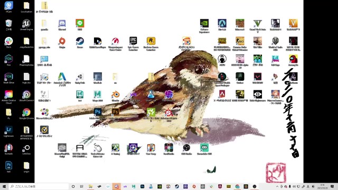338x190 pixels.
Task: Open the OBS Studio desktop shortcut
Action: pyautogui.click(x=186, y=149)
